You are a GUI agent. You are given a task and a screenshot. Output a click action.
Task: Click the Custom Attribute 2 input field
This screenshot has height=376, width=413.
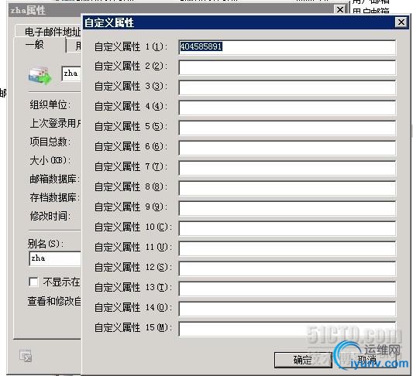pos(287,67)
